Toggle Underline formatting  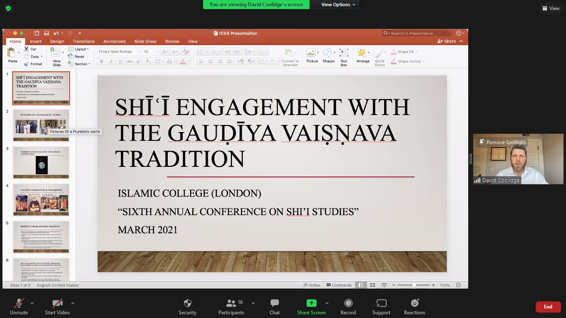(120, 61)
